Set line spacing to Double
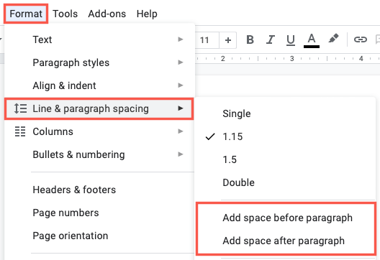Image resolution: width=380 pixels, height=260 pixels. [x=286, y=182]
